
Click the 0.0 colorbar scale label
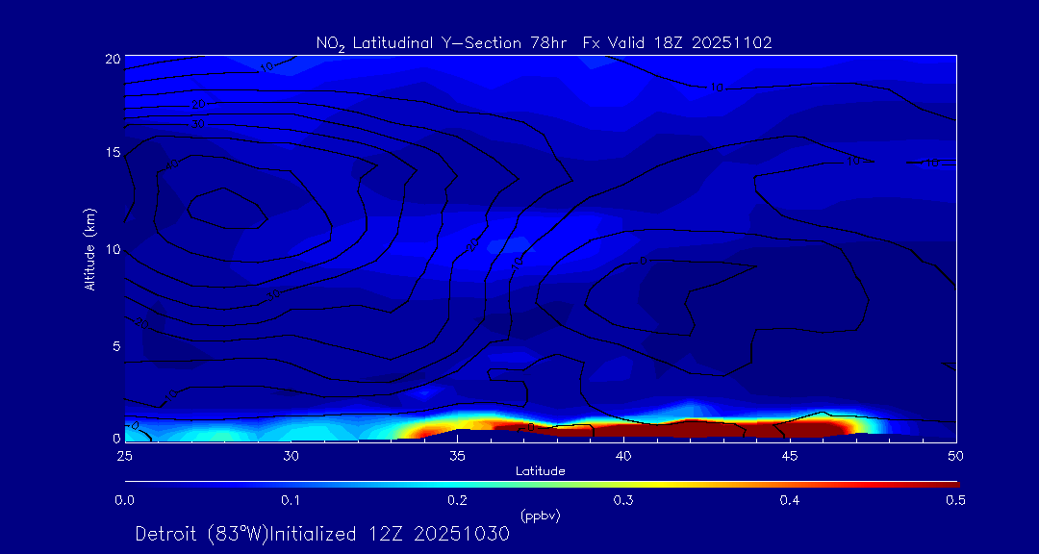pyautogui.click(x=124, y=500)
